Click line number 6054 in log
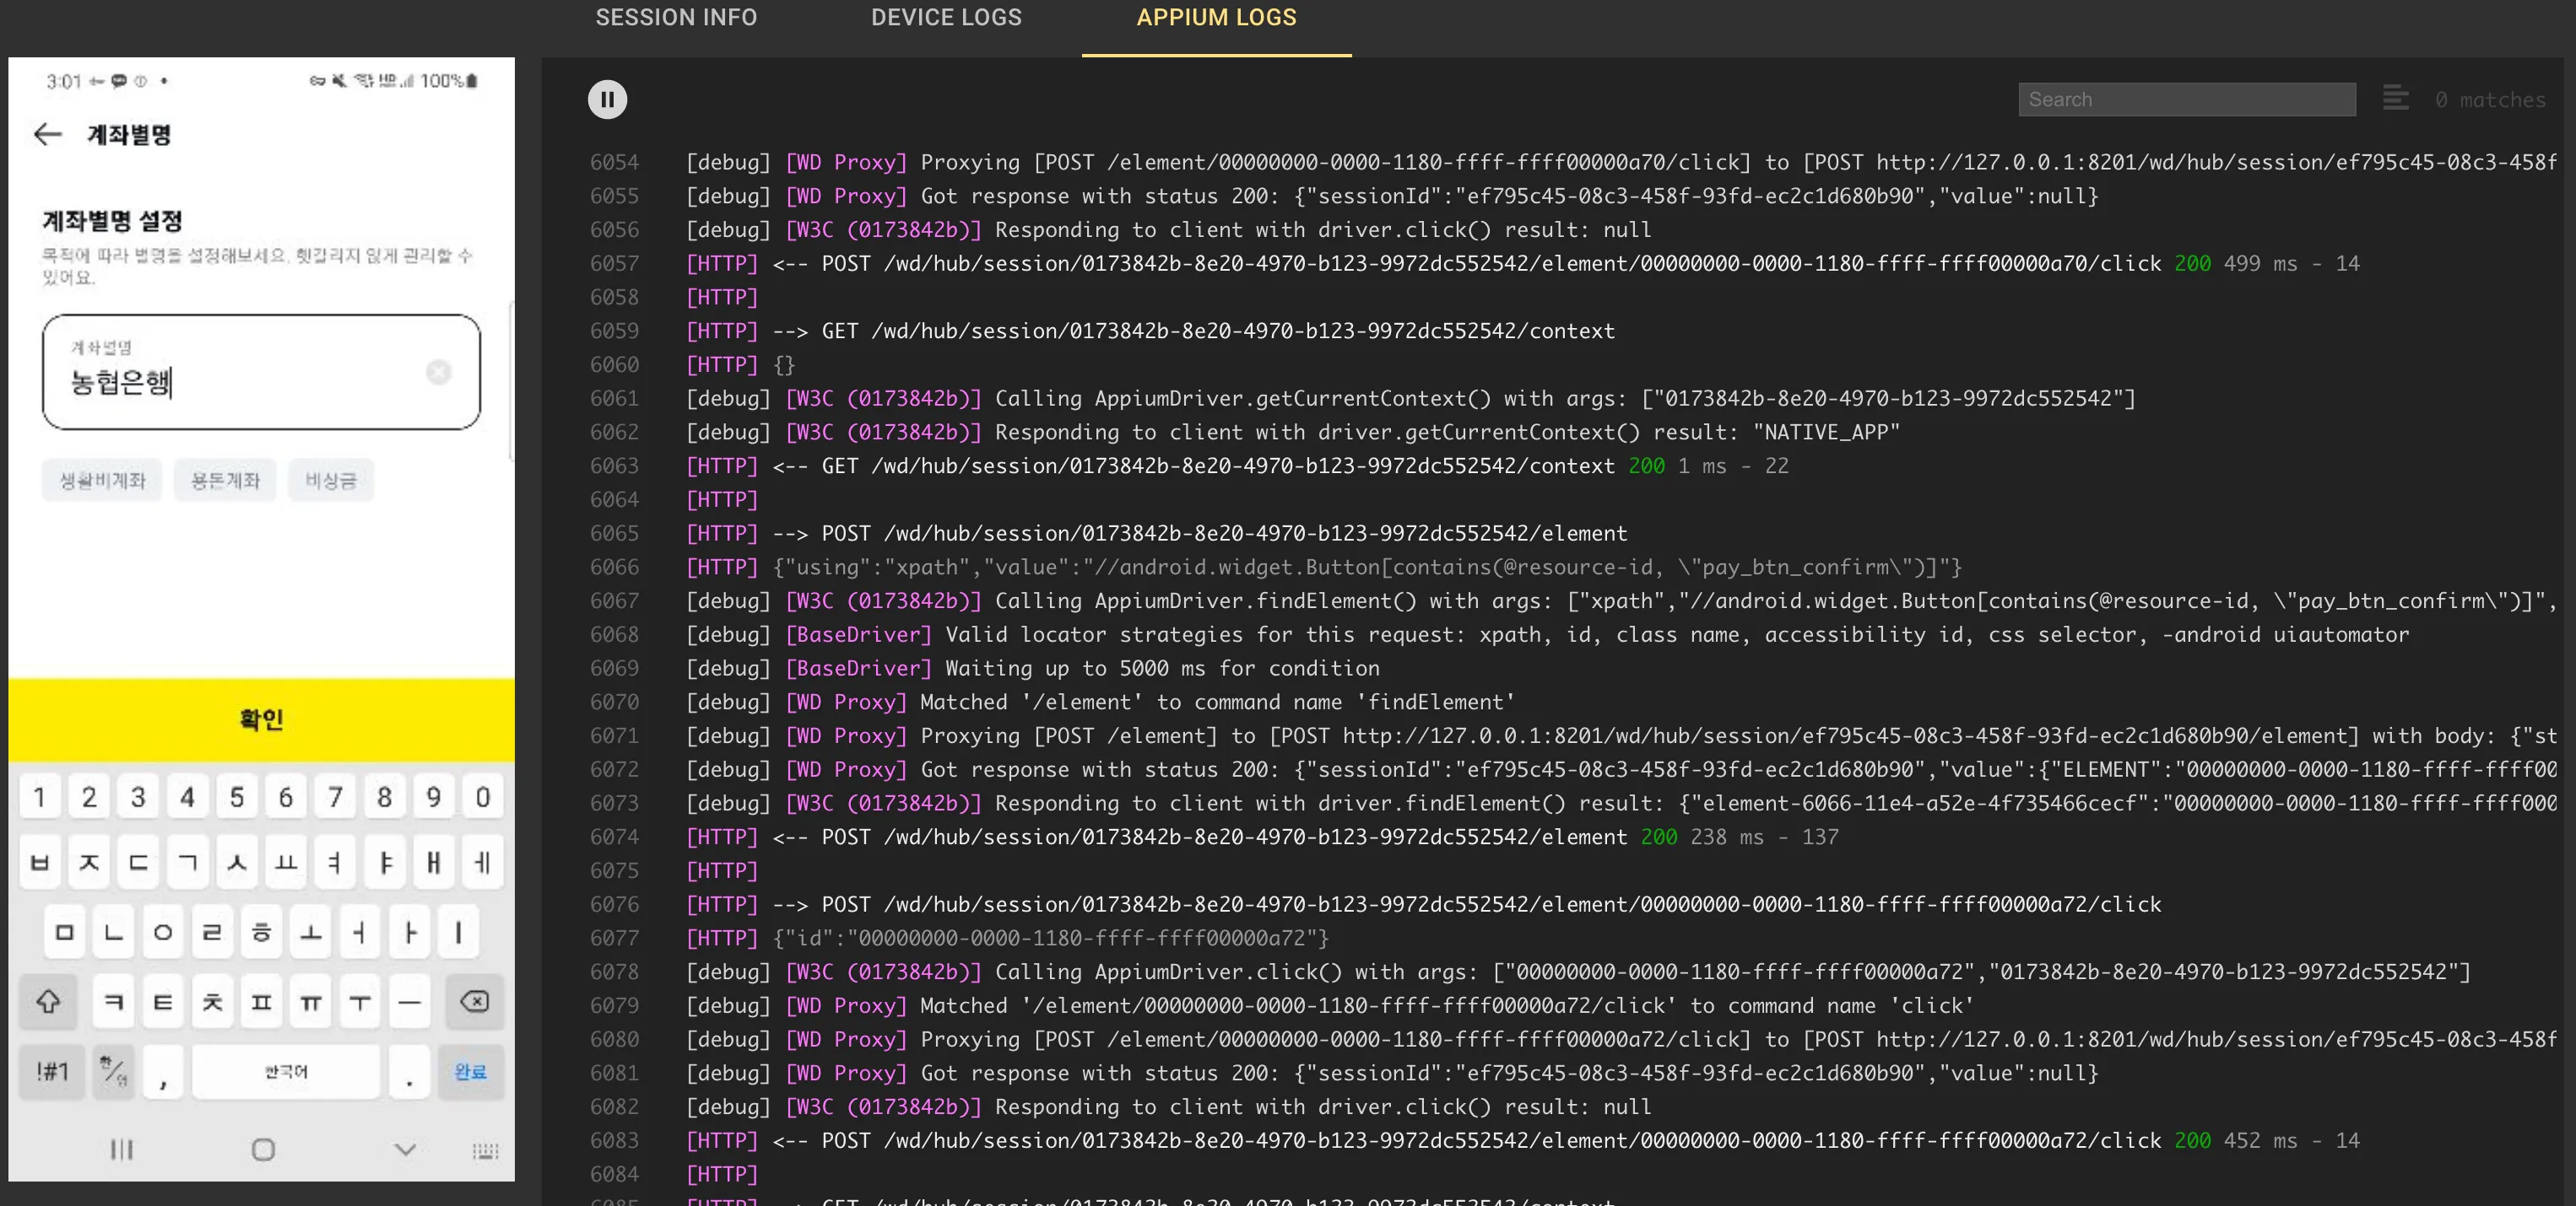Screen dimensions: 2576x1206 pos(614,162)
